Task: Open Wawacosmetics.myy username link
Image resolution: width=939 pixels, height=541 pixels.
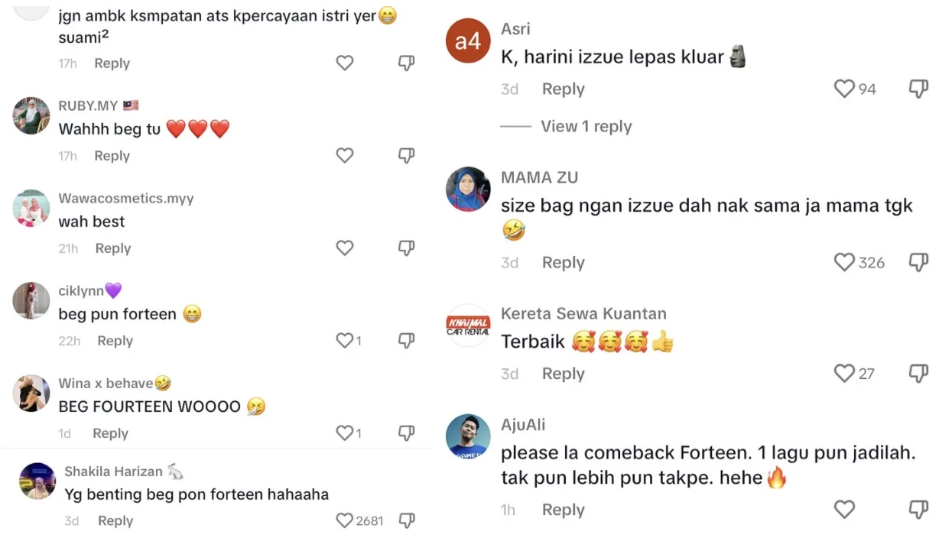Action: [x=126, y=199]
